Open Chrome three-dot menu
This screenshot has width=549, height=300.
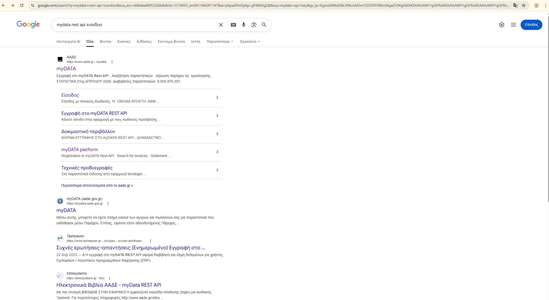pos(545,5)
